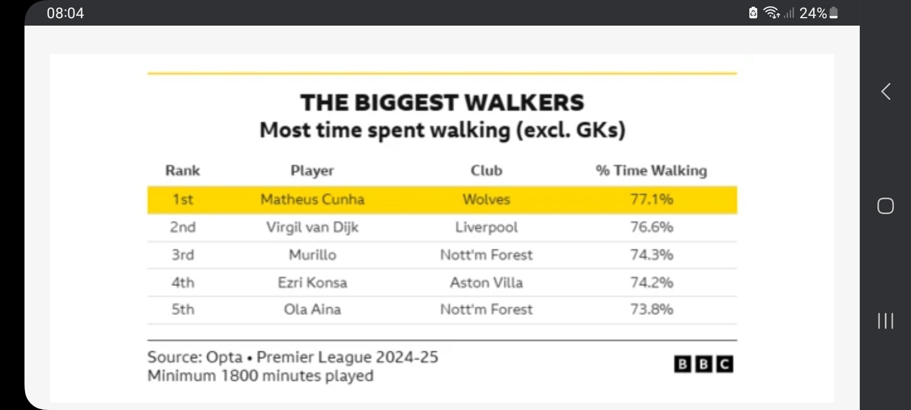Image resolution: width=911 pixels, height=410 pixels.
Task: Tap the Android back navigation chevron
Action: coord(886,91)
